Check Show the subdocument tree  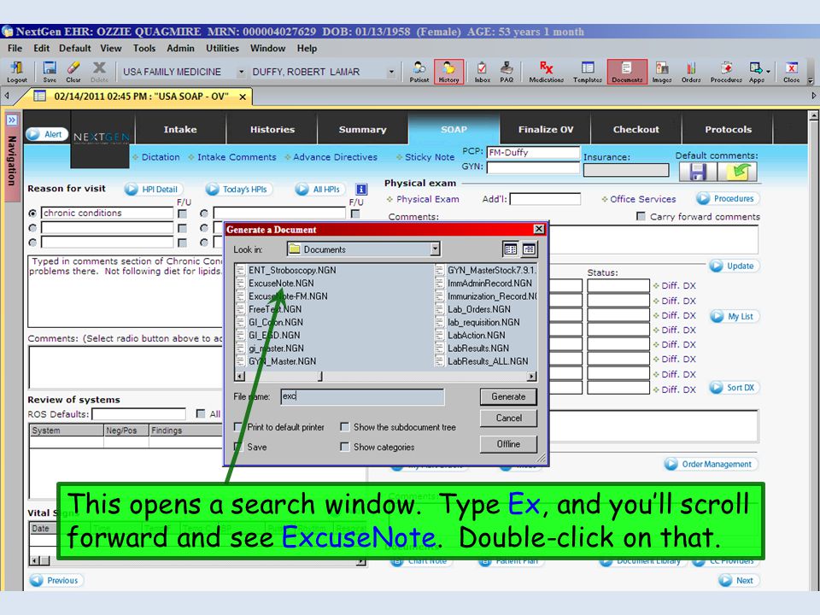pyautogui.click(x=344, y=427)
